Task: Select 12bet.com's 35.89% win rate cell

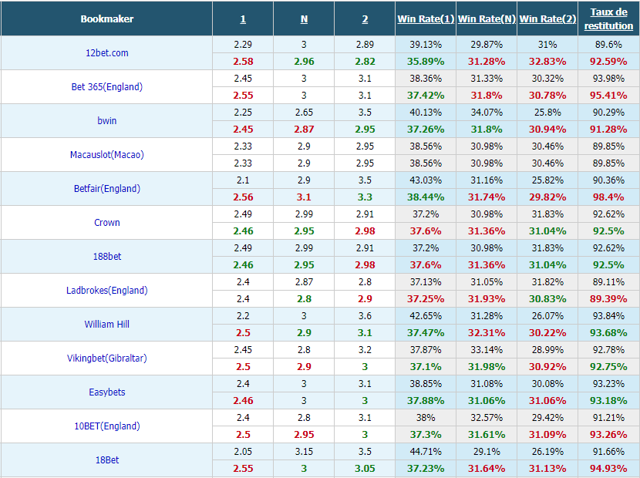Action: 426,62
